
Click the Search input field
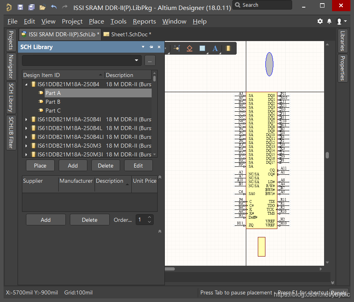[262, 5]
